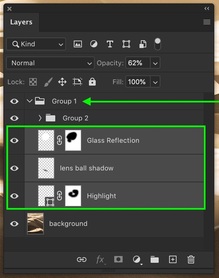
Task: Hide the Glass Reflection layer
Action: (x=14, y=140)
